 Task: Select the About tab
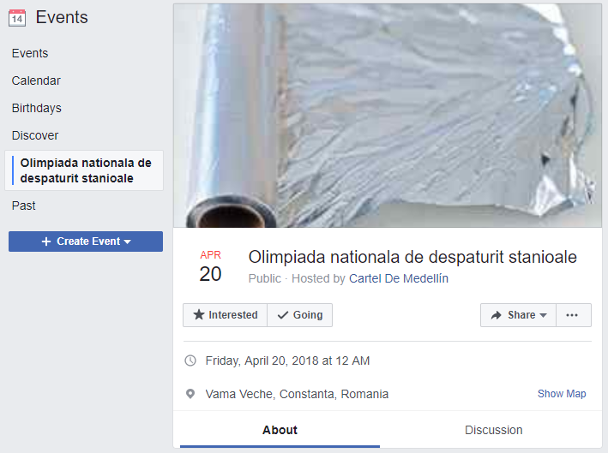coord(280,430)
